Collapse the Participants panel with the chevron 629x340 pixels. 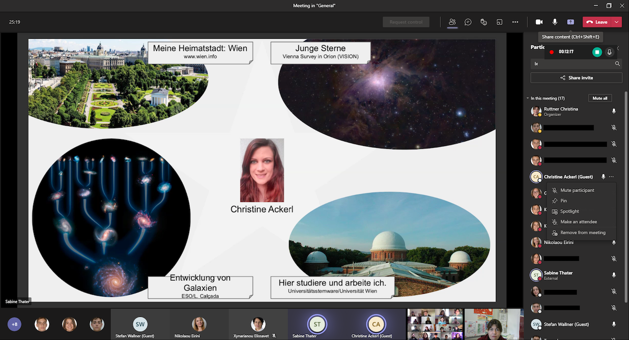(x=618, y=48)
